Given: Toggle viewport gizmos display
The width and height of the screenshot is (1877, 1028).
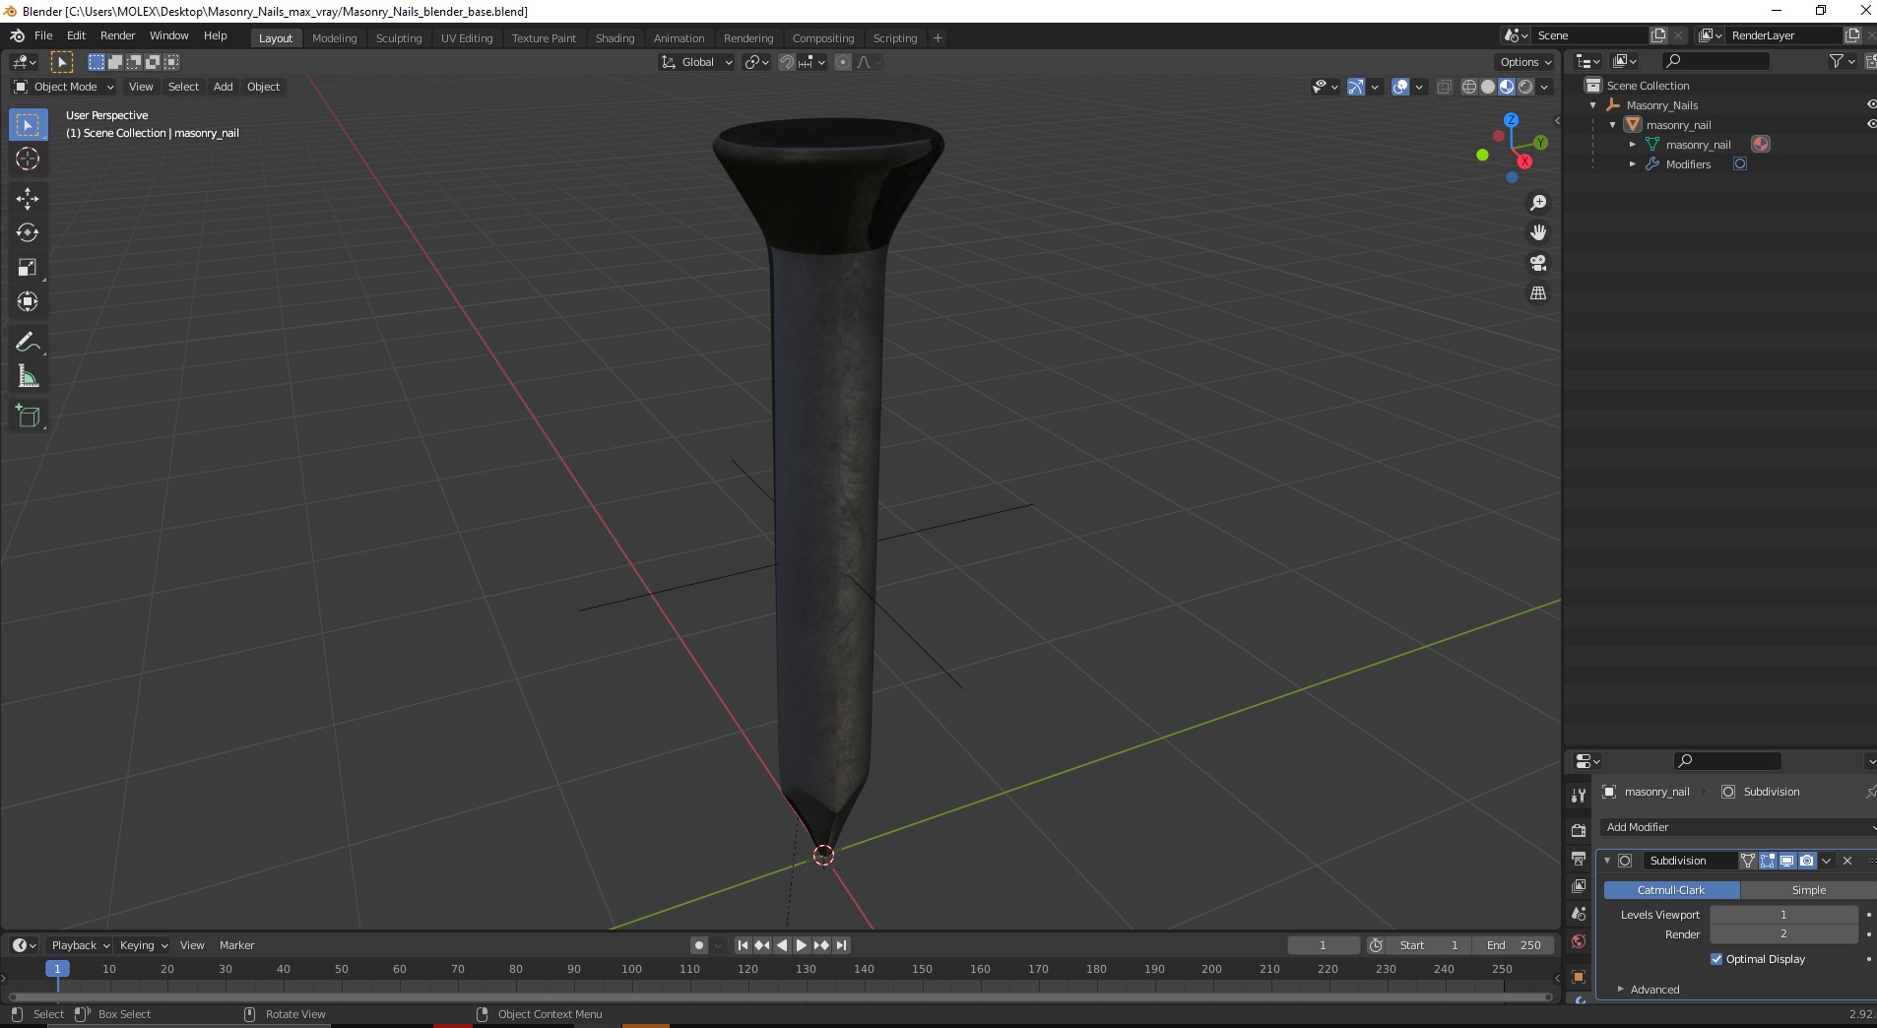Looking at the screenshot, I should [x=1356, y=87].
